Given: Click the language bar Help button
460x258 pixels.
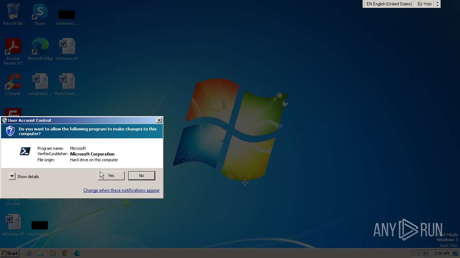Looking at the screenshot, I should coord(424,4).
